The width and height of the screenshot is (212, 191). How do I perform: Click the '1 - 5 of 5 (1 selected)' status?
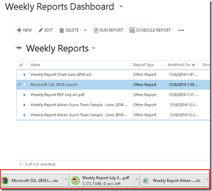tap(37, 164)
